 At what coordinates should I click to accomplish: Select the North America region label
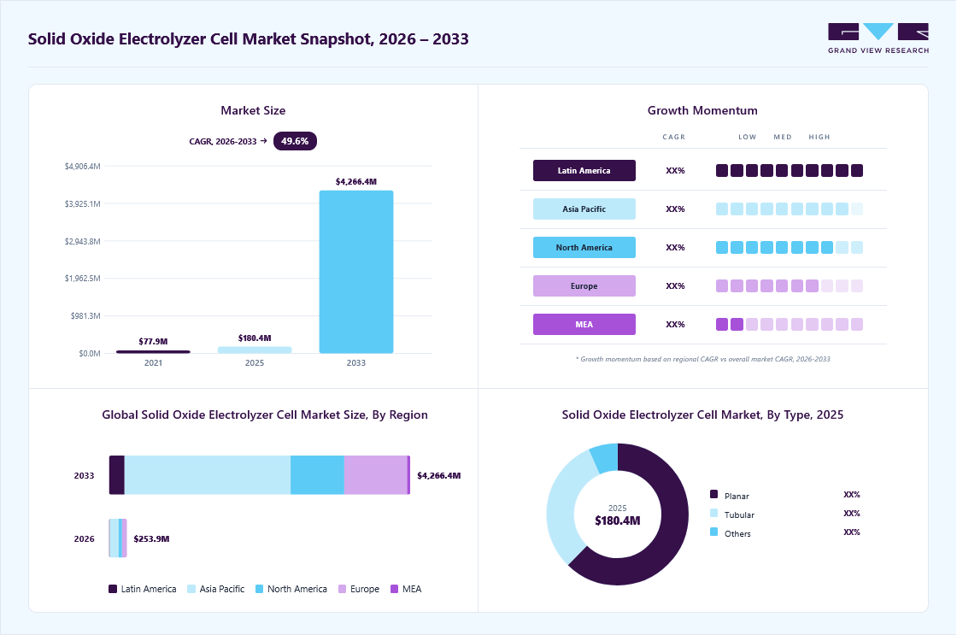pos(584,247)
